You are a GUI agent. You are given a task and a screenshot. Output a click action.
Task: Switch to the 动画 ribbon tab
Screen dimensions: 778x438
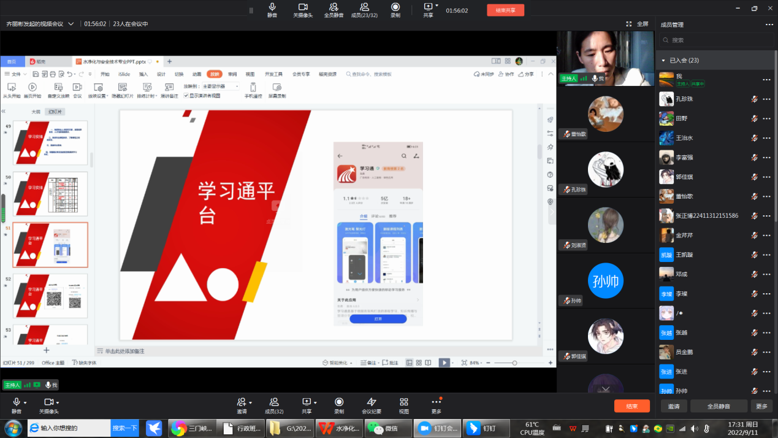(x=197, y=74)
